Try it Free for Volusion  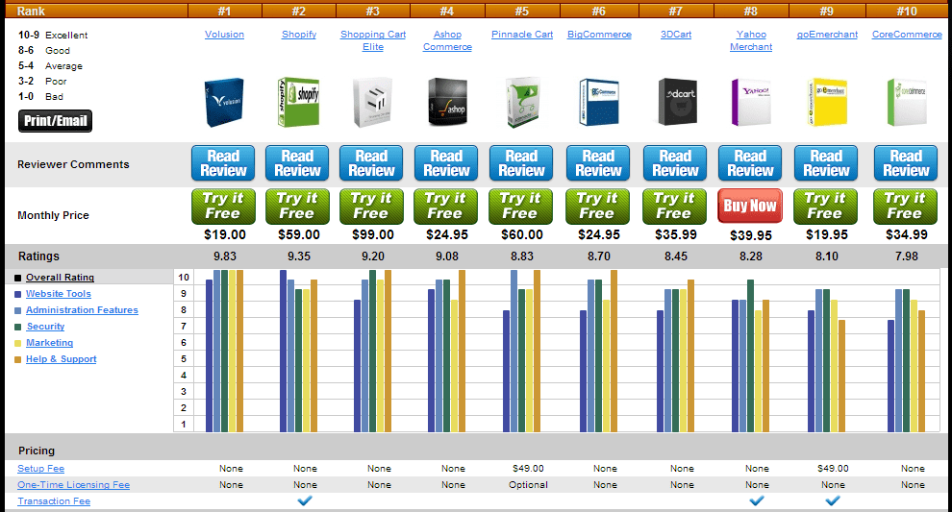pyautogui.click(x=223, y=207)
